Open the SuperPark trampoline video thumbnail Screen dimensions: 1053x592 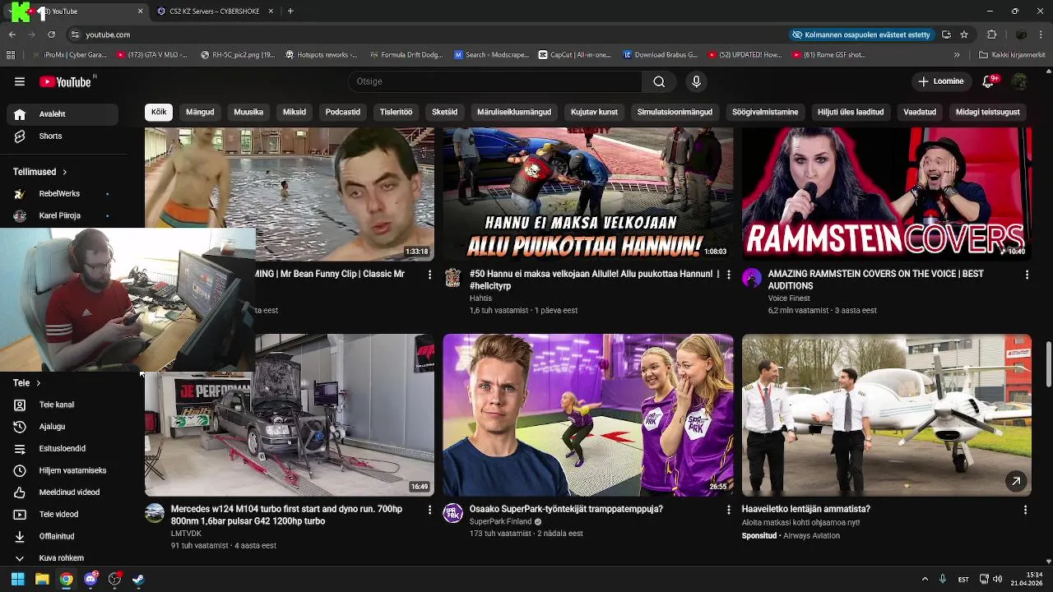(588, 414)
